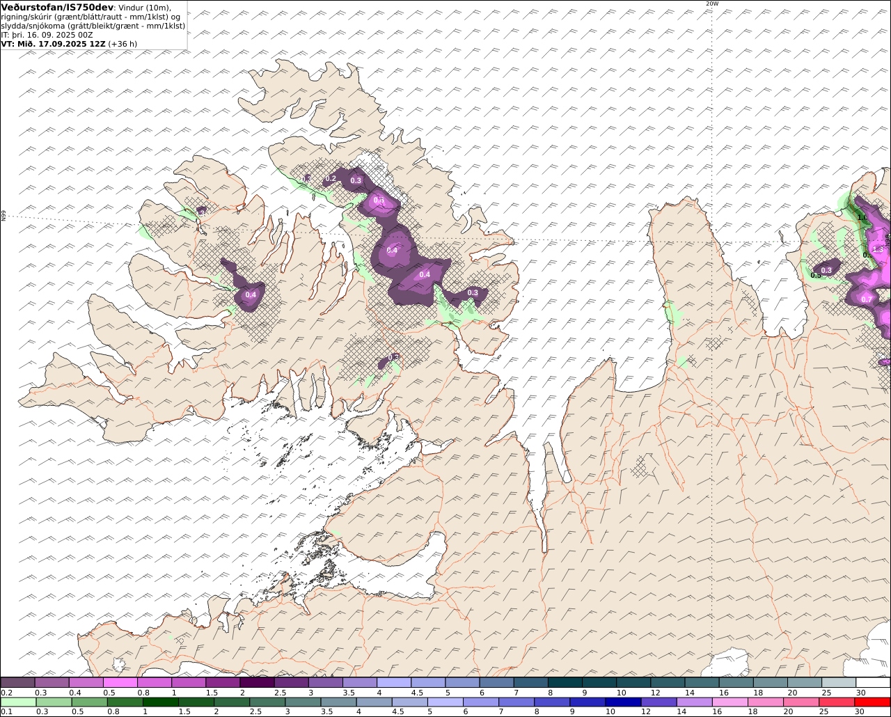
Task: Select the darkest green swatch labeled 1 in the lower legend
Action: click(160, 702)
